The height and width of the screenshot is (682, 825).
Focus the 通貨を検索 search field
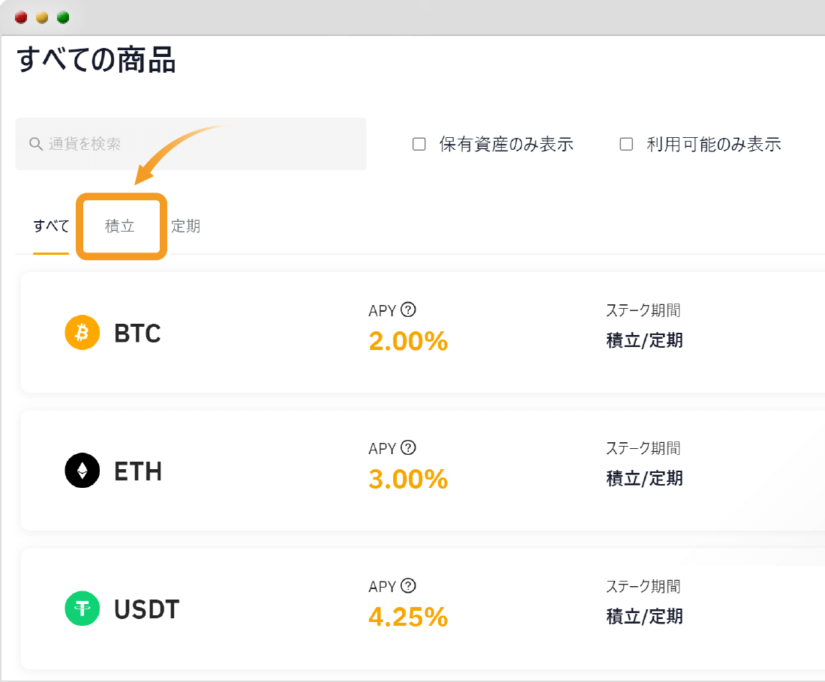tap(202, 144)
